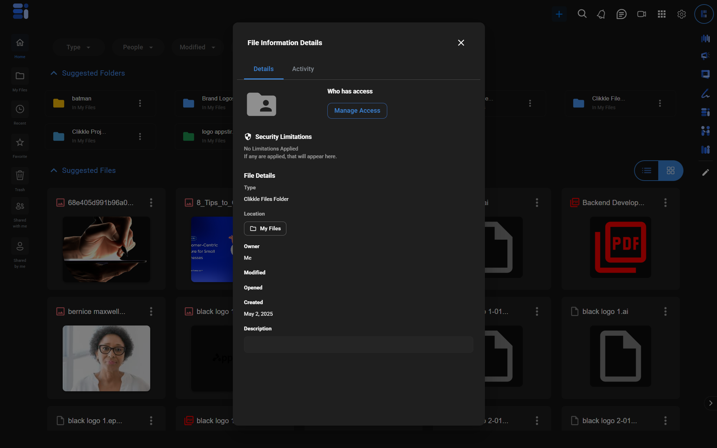Viewport: 717px width, 448px height.
Task: Collapse the Suggested Folders section
Action: coord(54,73)
